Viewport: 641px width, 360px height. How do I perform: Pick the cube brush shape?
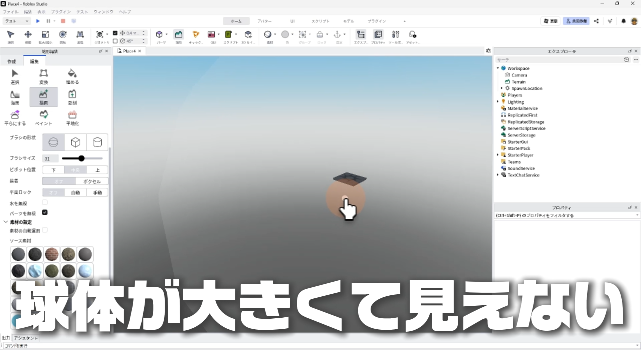point(75,143)
